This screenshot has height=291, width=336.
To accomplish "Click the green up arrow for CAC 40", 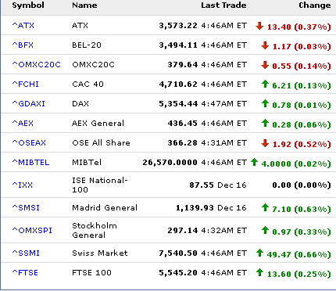I will (265, 84).
